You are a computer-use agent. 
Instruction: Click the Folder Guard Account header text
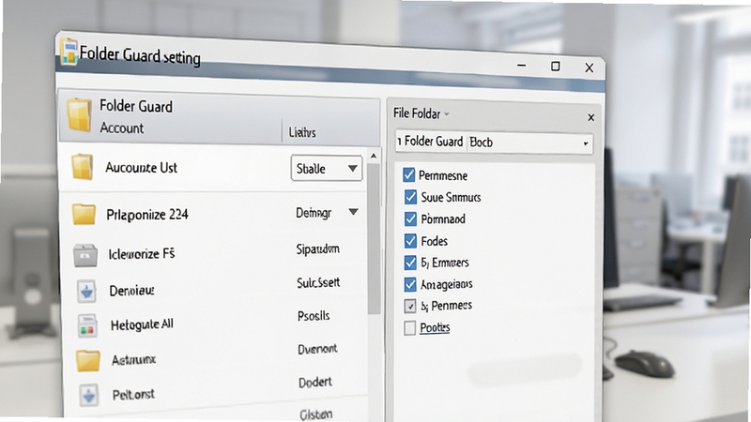(x=136, y=116)
